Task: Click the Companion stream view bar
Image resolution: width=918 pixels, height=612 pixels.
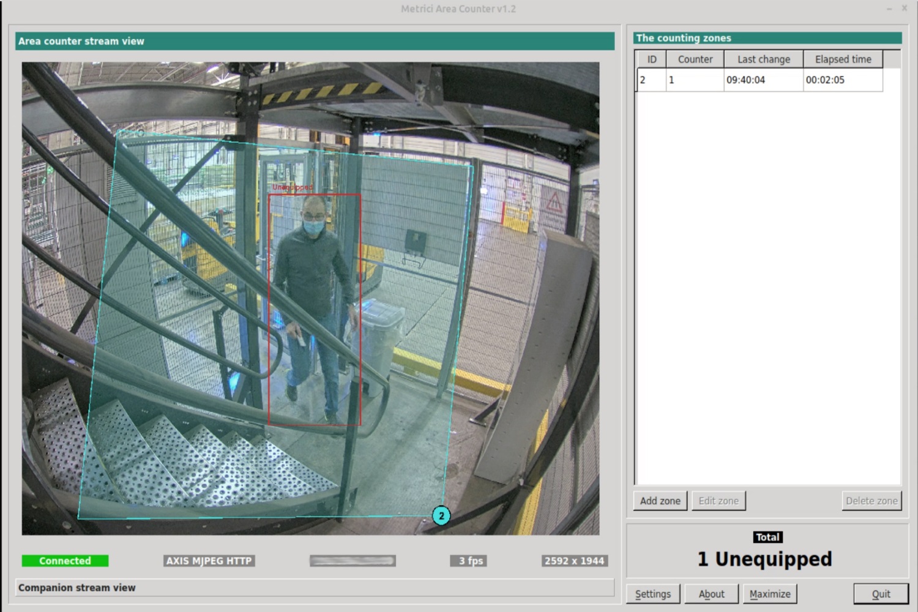Action: tap(315, 588)
